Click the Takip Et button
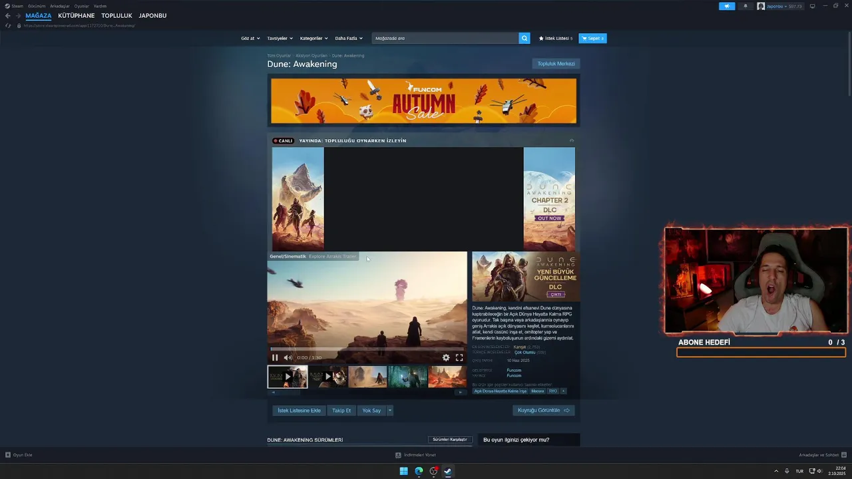 click(x=341, y=410)
